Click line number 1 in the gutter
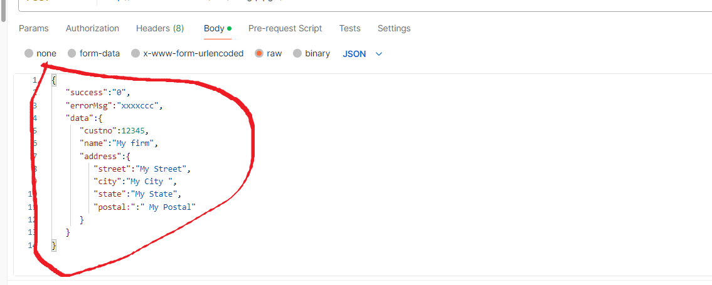This screenshot has height=285, width=712. click(x=35, y=80)
